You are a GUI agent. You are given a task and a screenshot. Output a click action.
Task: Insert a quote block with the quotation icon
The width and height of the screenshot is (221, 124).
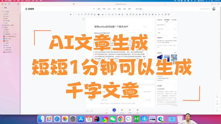(103, 15)
